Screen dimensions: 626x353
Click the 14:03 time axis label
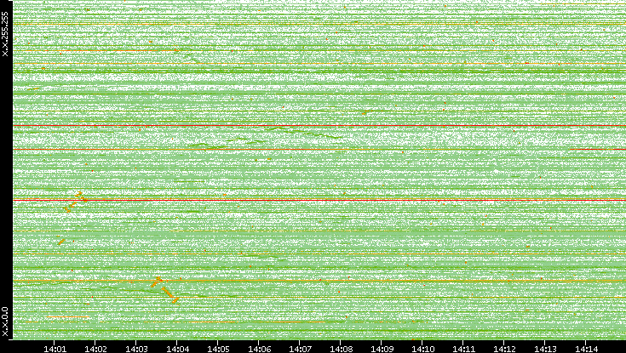[136, 349]
